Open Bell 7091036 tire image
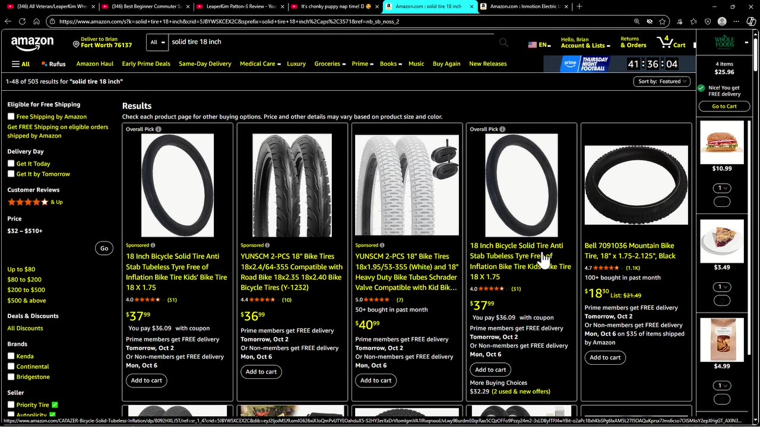 (636, 185)
